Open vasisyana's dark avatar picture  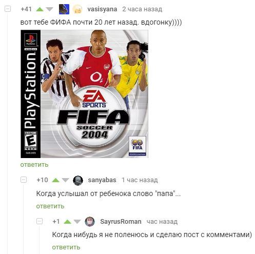(x=64, y=9)
